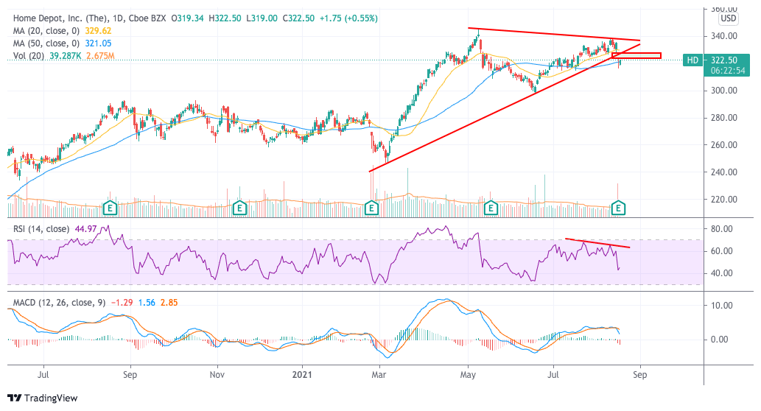This screenshot has width=761, height=411.
Task: Click the open price O319.34
Action: click(187, 18)
